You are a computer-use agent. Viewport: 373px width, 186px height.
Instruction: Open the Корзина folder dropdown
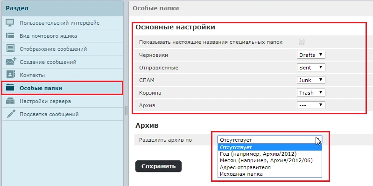coord(311,93)
